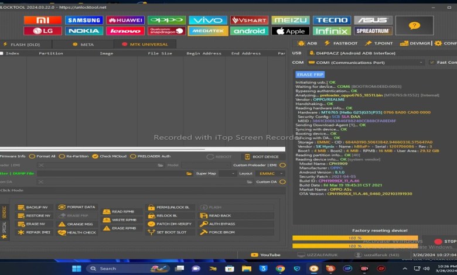Switch to the FLASH (OLD) tab

click(x=22, y=44)
